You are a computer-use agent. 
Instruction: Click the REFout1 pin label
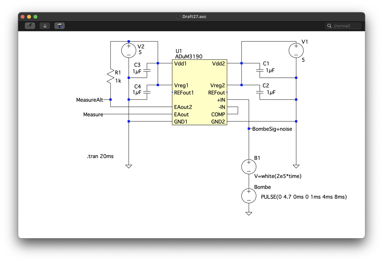[184, 93]
